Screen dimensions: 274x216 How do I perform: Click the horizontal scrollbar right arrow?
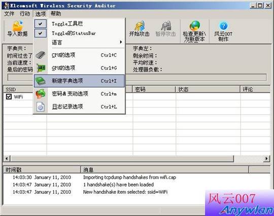tap(267, 159)
